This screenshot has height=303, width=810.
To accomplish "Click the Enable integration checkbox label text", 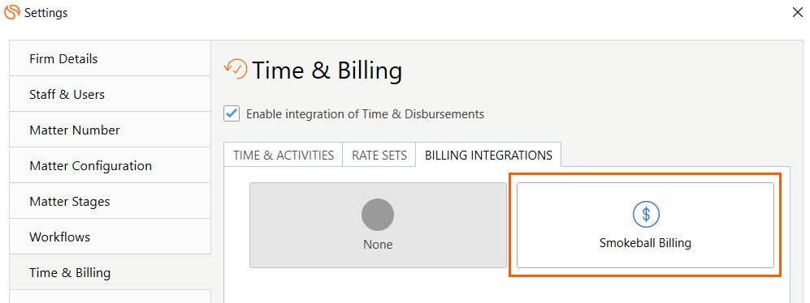I will [366, 114].
